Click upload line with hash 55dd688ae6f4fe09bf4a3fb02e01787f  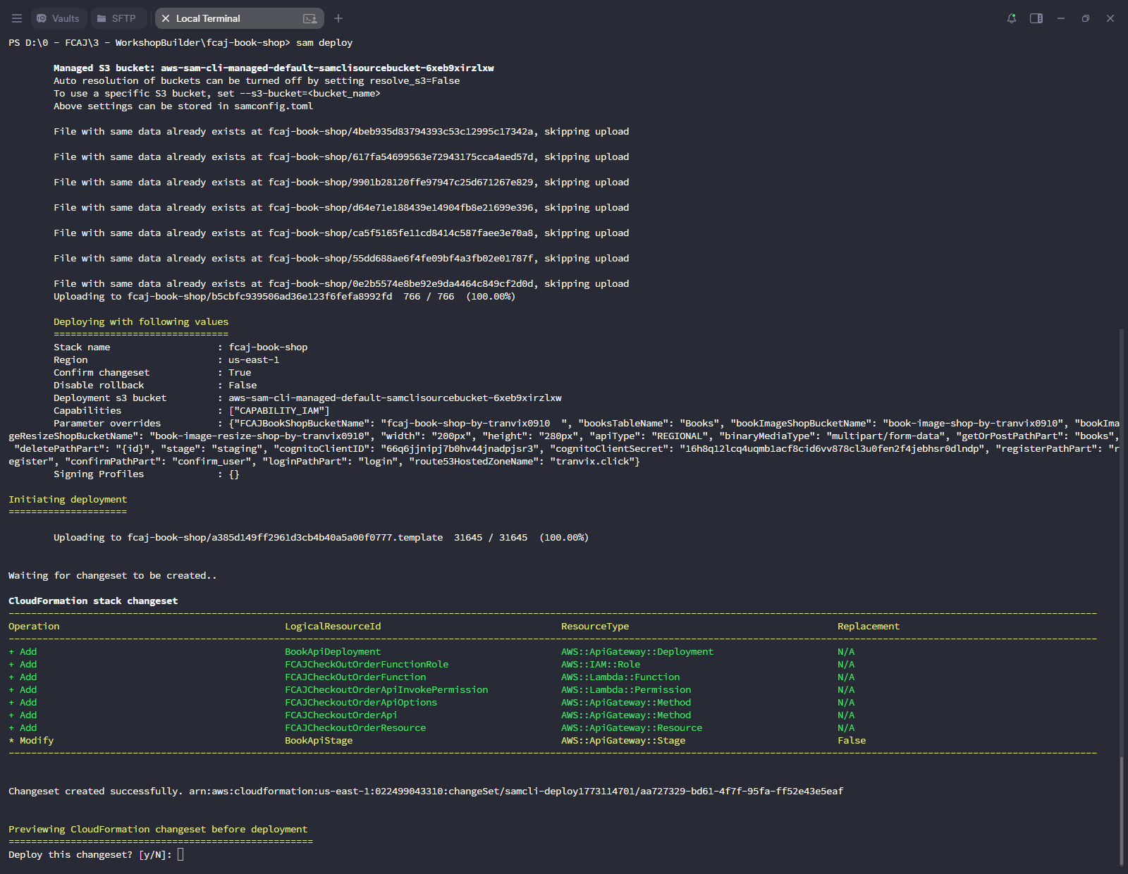click(x=341, y=259)
